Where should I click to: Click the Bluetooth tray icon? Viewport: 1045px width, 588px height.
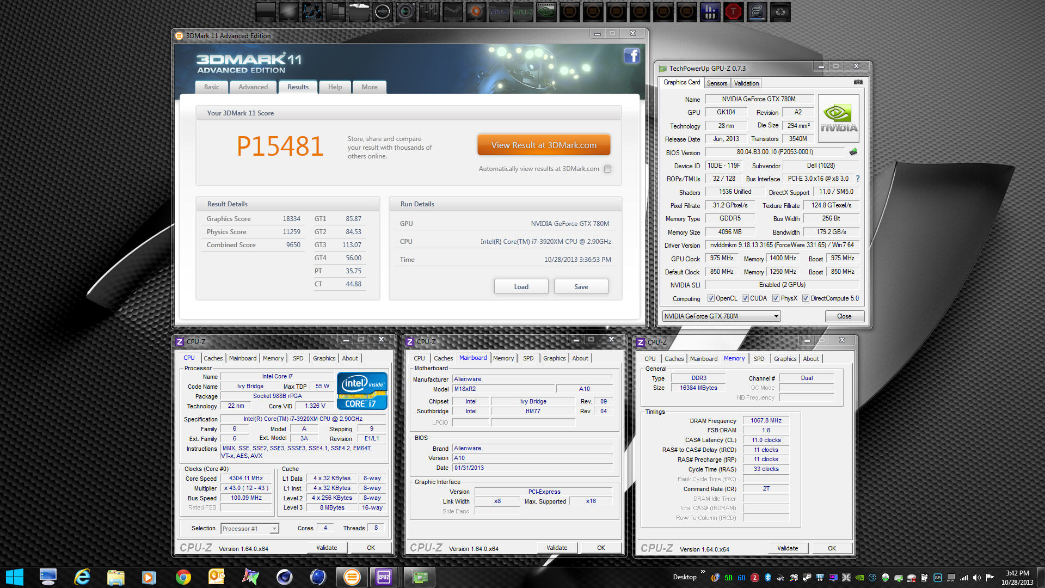[x=768, y=578]
